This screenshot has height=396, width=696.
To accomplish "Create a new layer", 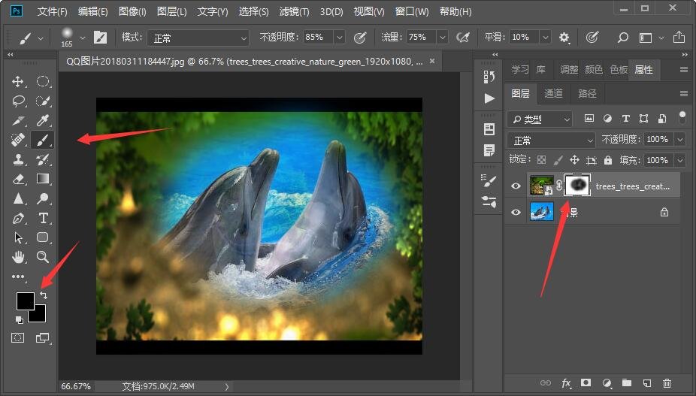I will pyautogui.click(x=646, y=382).
